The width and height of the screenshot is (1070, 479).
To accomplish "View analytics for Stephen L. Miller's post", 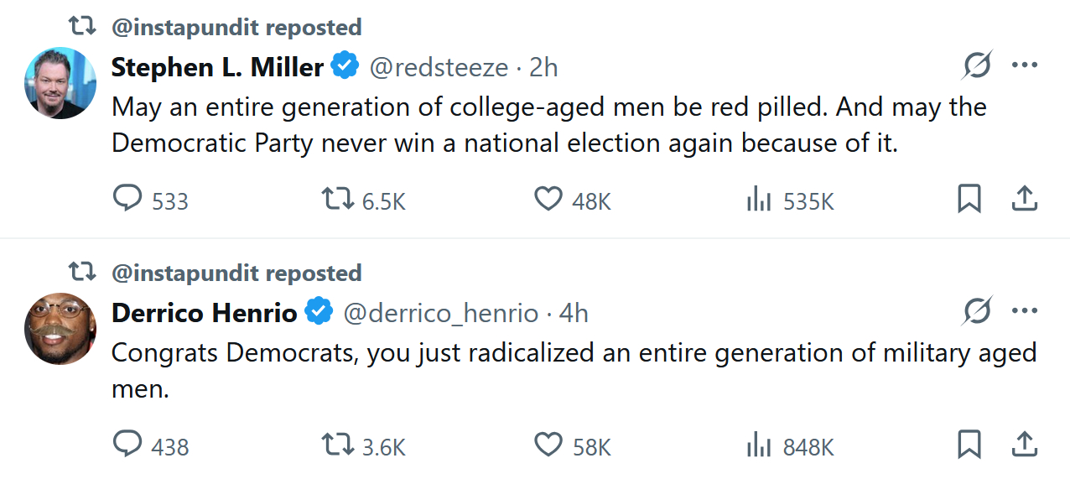I will pyautogui.click(x=758, y=200).
